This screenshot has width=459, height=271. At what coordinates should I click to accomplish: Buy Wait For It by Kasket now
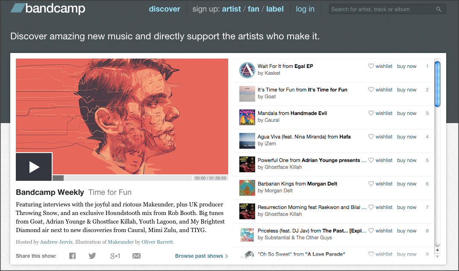(406, 66)
